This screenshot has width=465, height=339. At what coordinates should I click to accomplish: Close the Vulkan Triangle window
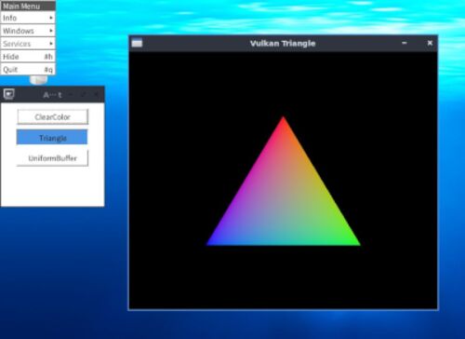tap(430, 43)
